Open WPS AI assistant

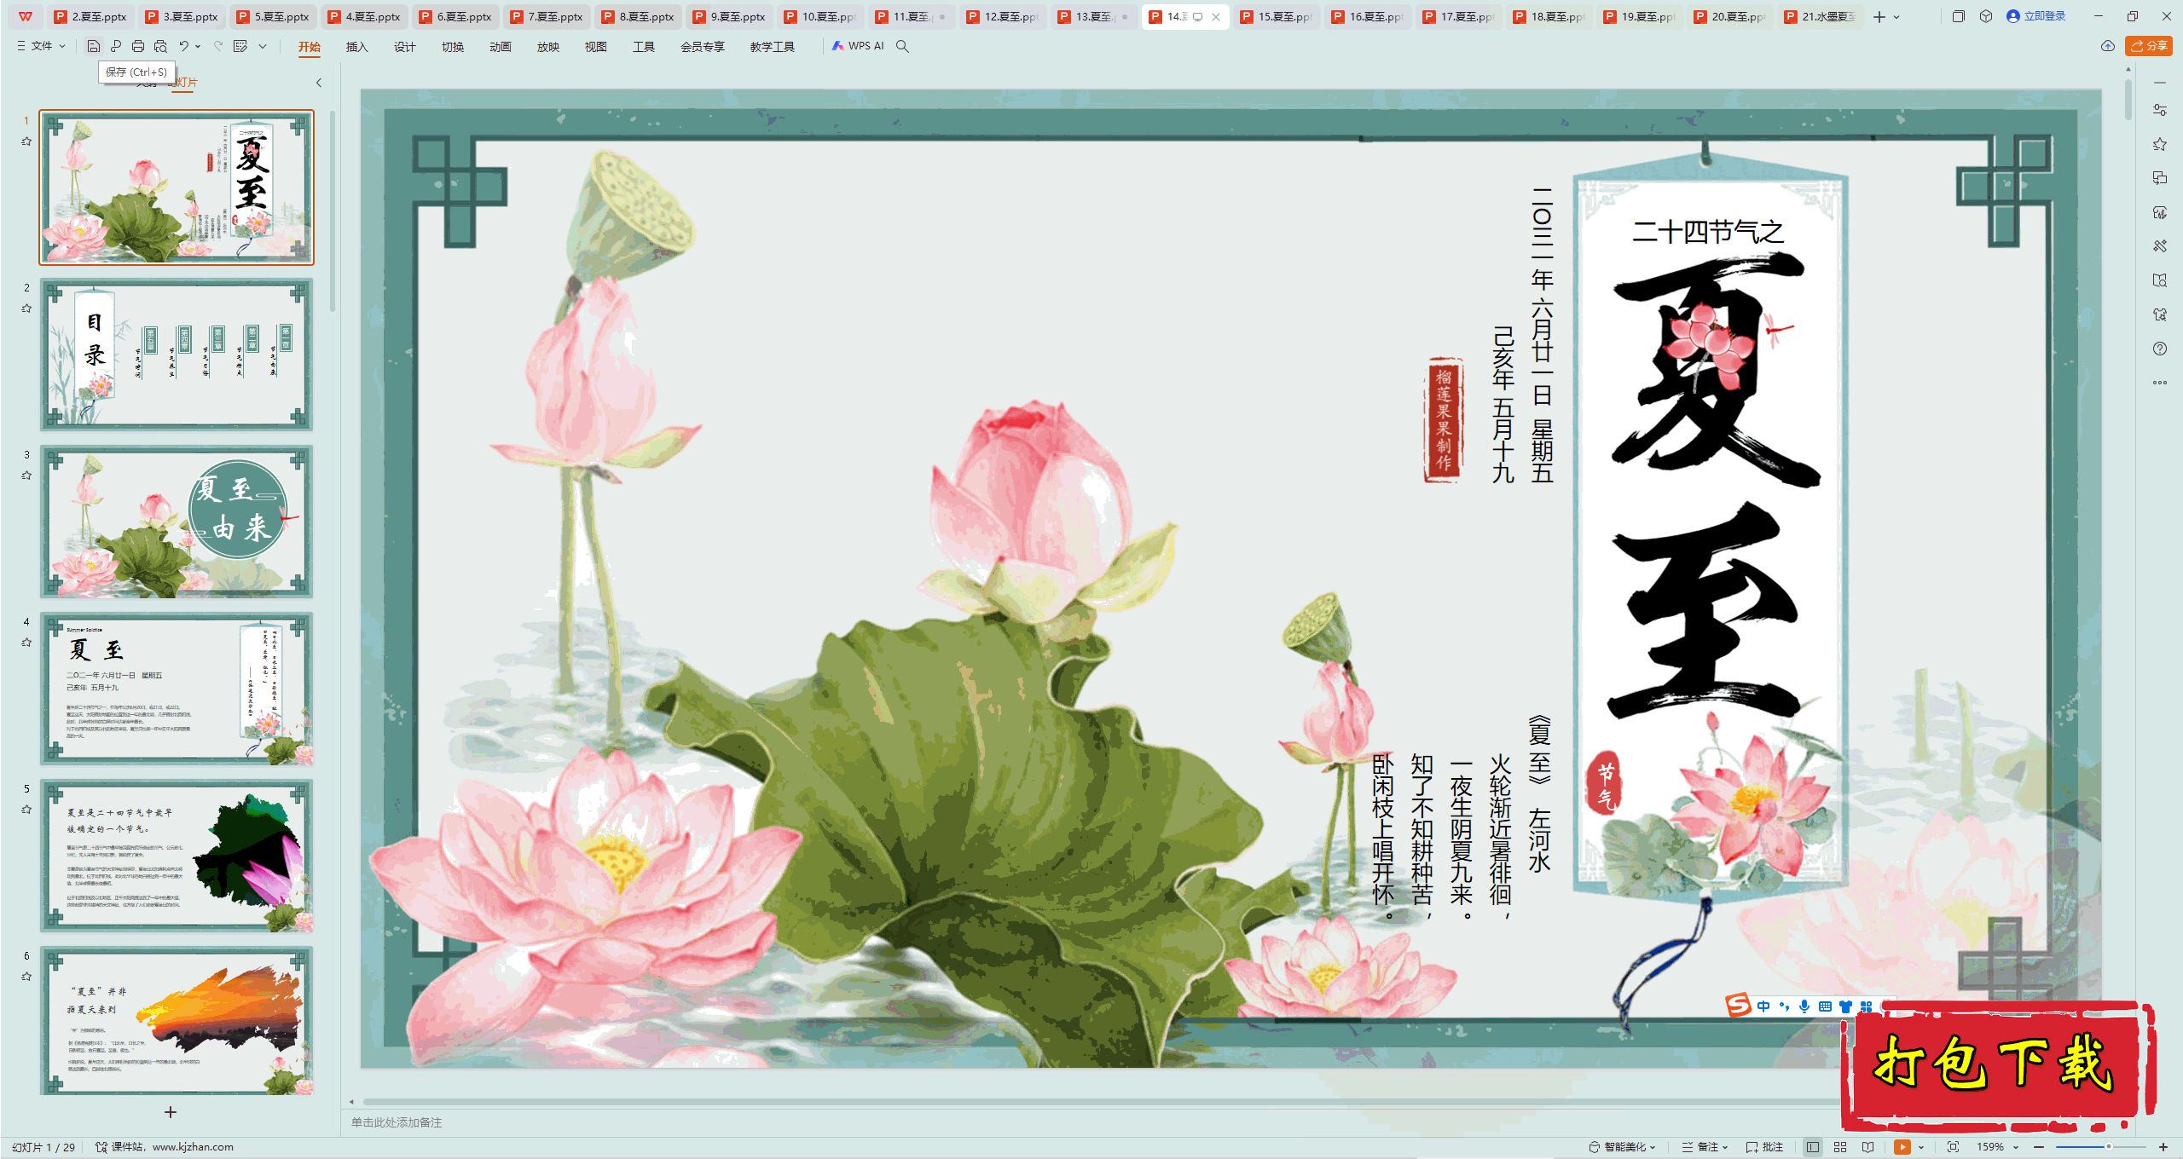pos(859,46)
